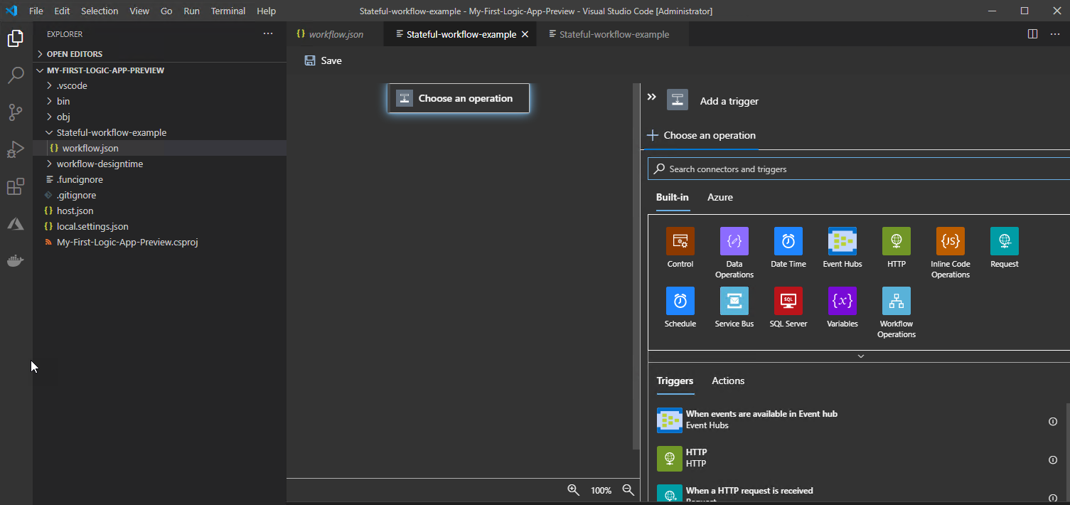Switch to the Actions tab
The height and width of the screenshot is (505, 1070).
(x=728, y=381)
